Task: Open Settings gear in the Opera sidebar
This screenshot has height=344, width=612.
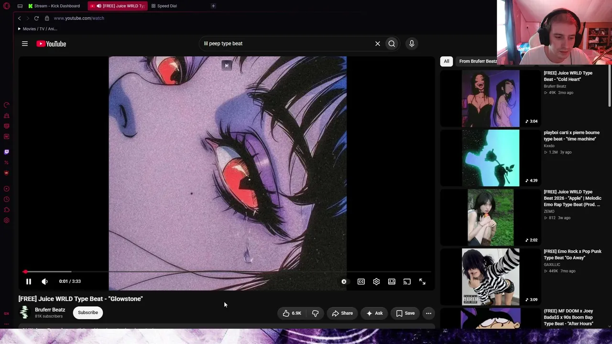Action: 7,220
